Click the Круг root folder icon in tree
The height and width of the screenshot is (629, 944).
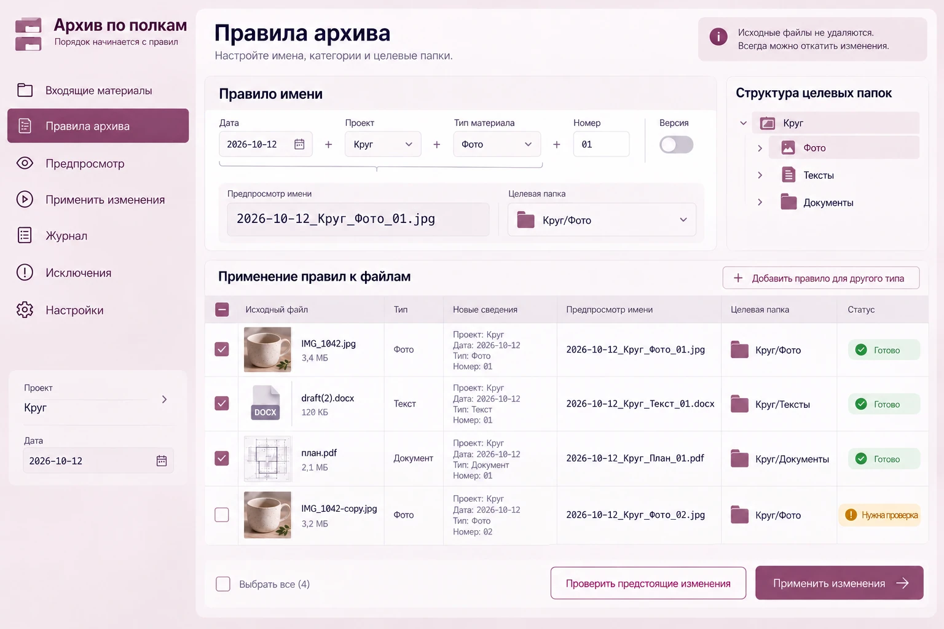click(x=768, y=123)
